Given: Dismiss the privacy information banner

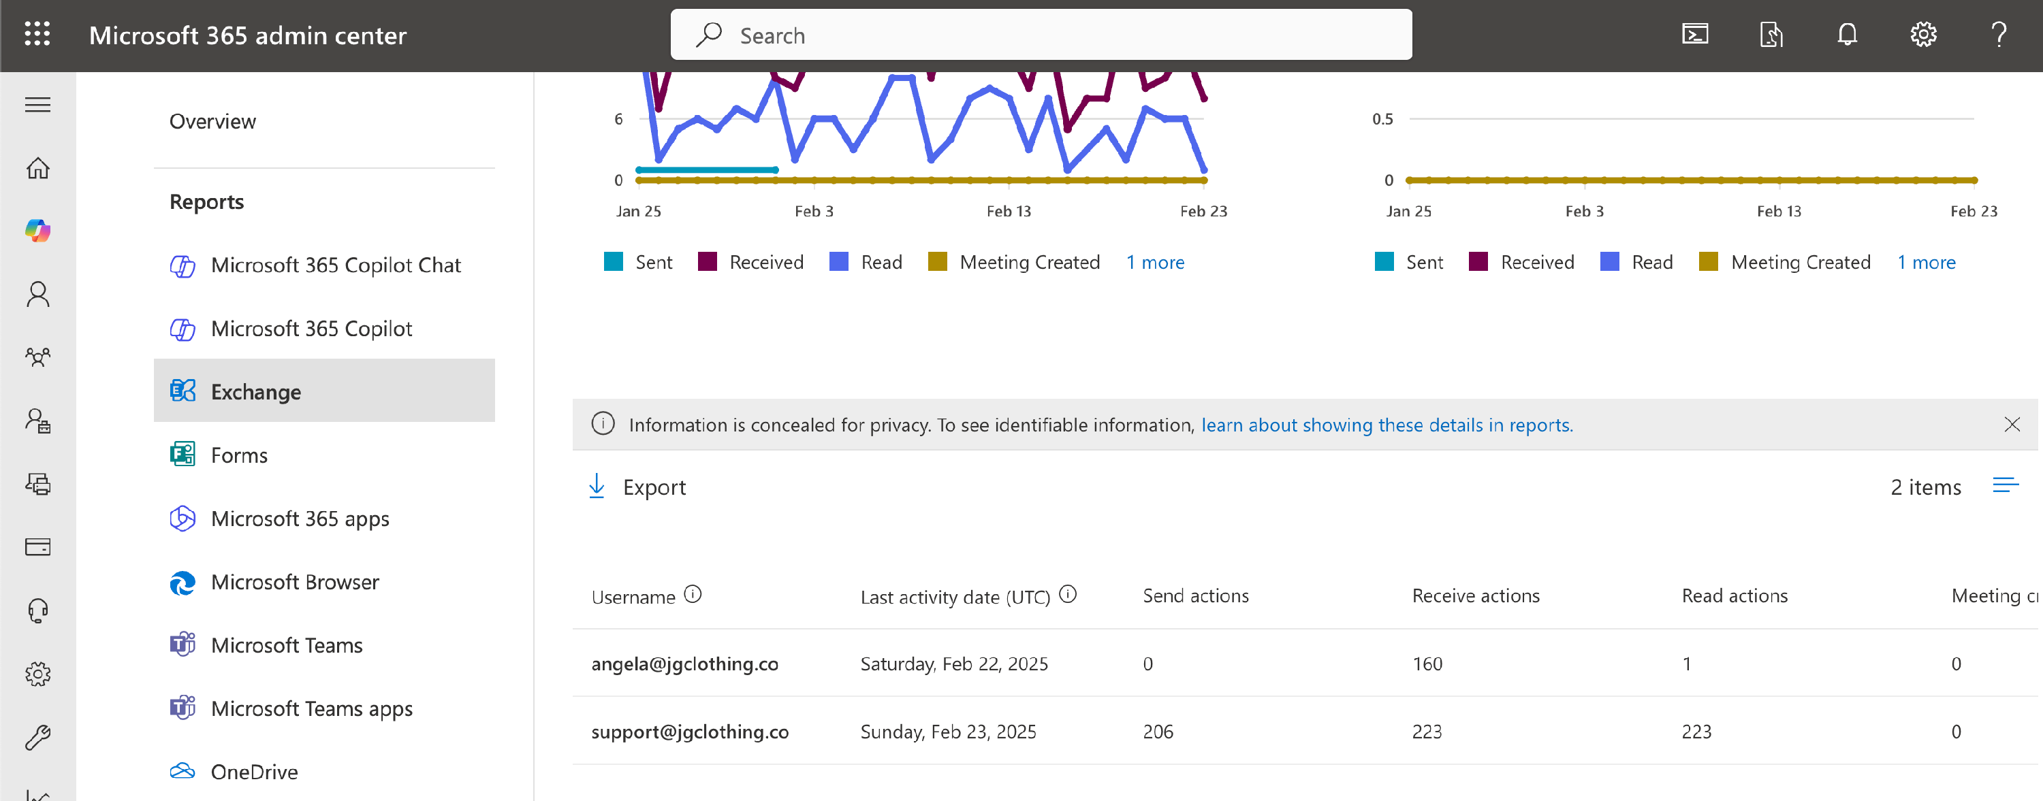Looking at the screenshot, I should (x=2011, y=424).
